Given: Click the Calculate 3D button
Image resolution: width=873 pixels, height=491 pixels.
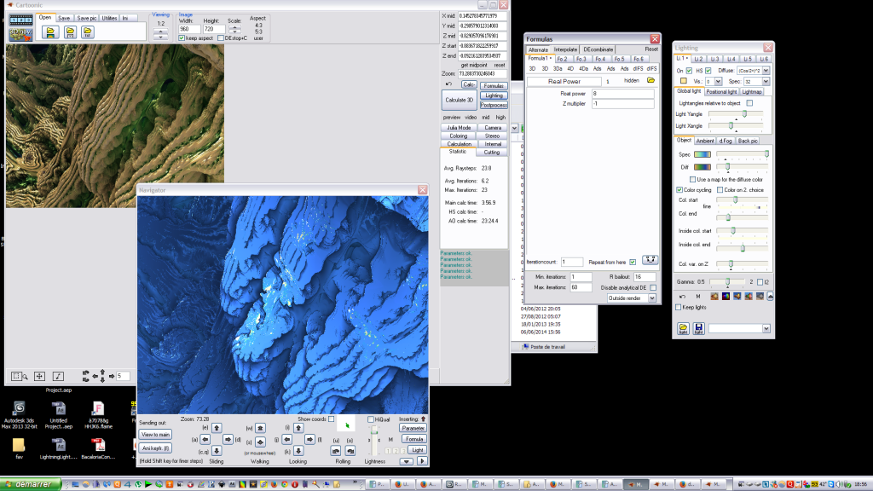Looking at the screenshot, I should click(x=459, y=99).
